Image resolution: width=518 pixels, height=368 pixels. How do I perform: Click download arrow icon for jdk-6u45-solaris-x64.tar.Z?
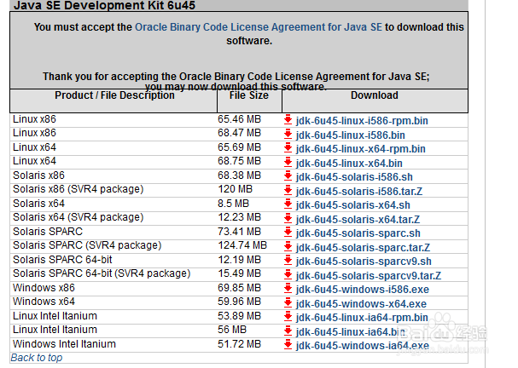pos(288,218)
